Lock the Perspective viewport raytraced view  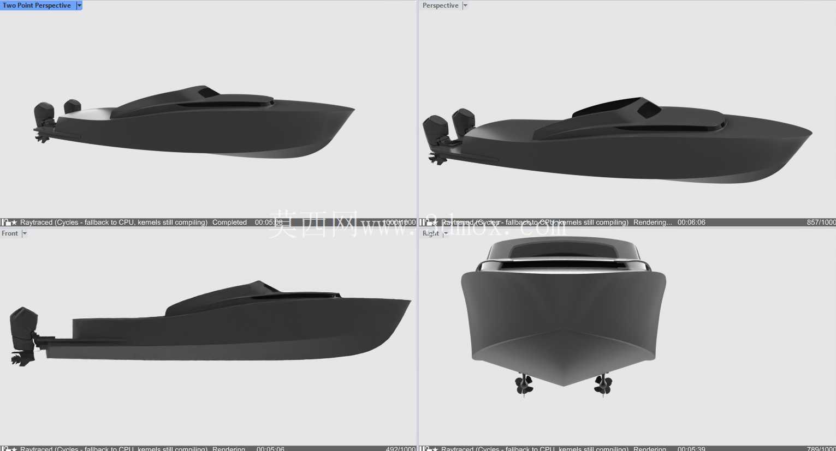(428, 223)
